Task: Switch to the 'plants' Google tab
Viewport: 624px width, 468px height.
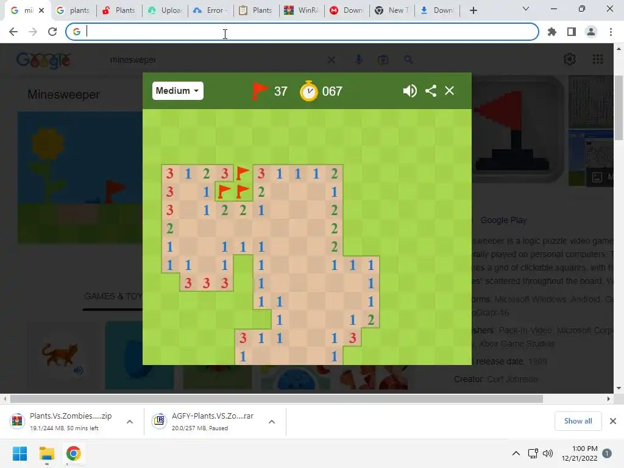Action: [x=74, y=10]
